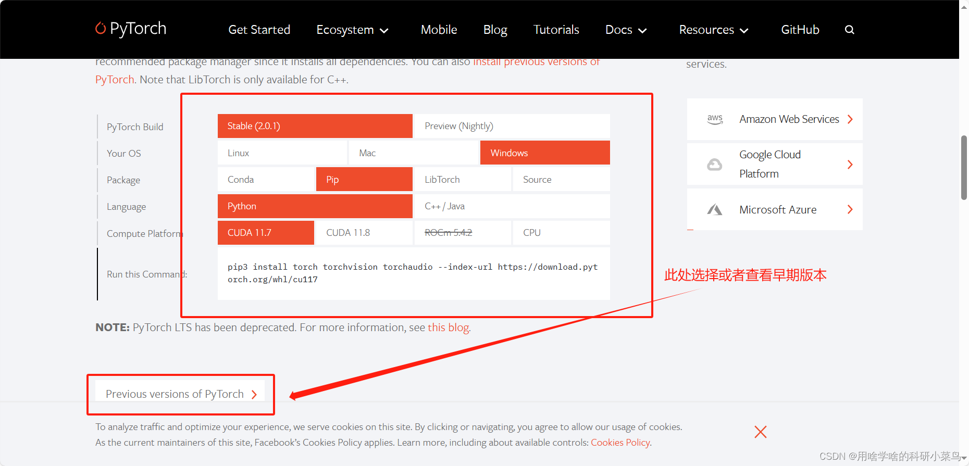Viewport: 969px width, 466px height.
Task: Click the Language row label
Action: [x=126, y=207]
